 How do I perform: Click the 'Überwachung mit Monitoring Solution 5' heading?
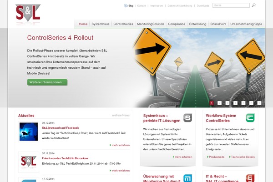(x=162, y=178)
